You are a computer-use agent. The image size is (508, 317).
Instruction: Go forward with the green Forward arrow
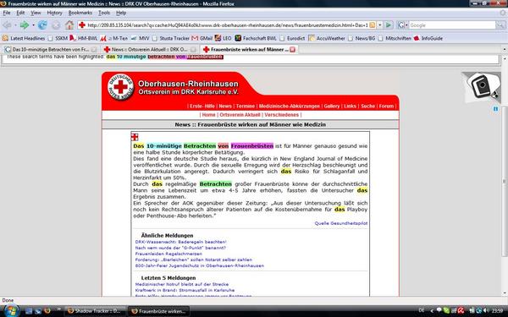(24, 25)
